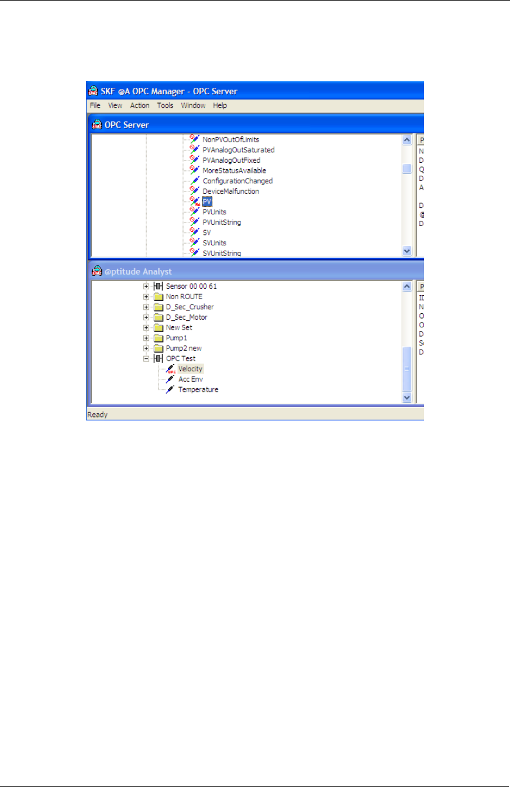510x787 pixels.
Task: Open the View menu
Action: click(x=115, y=105)
